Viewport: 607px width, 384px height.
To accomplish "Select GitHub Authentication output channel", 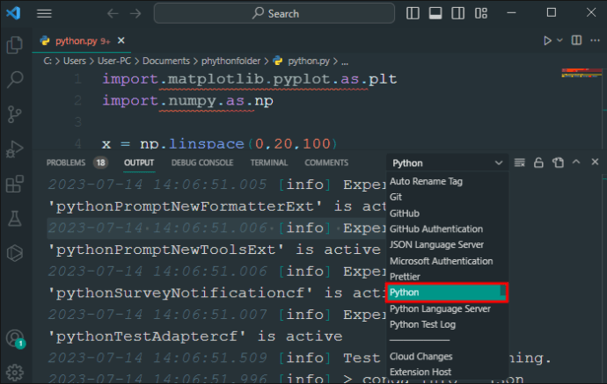I will pyautogui.click(x=447, y=229).
